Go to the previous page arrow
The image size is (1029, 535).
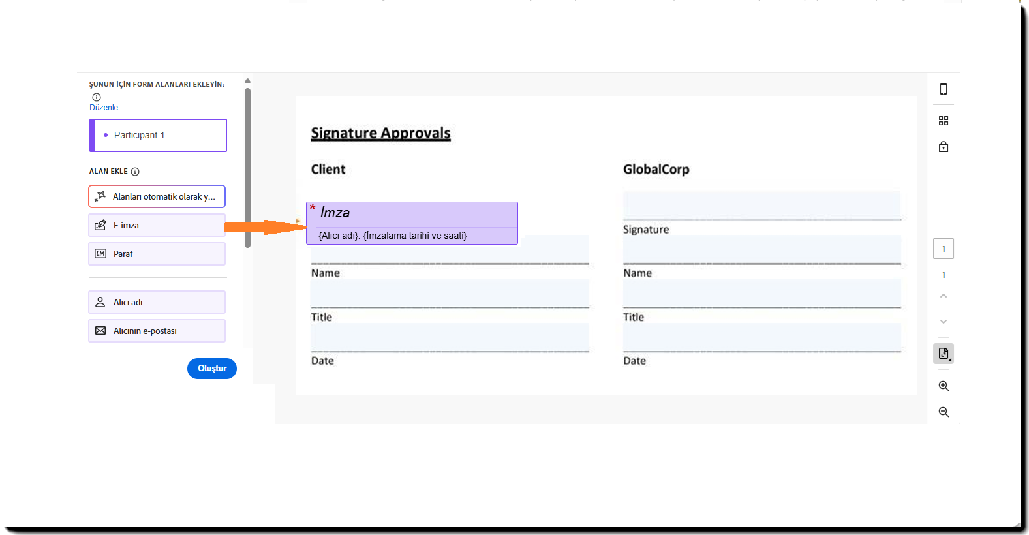coord(944,296)
